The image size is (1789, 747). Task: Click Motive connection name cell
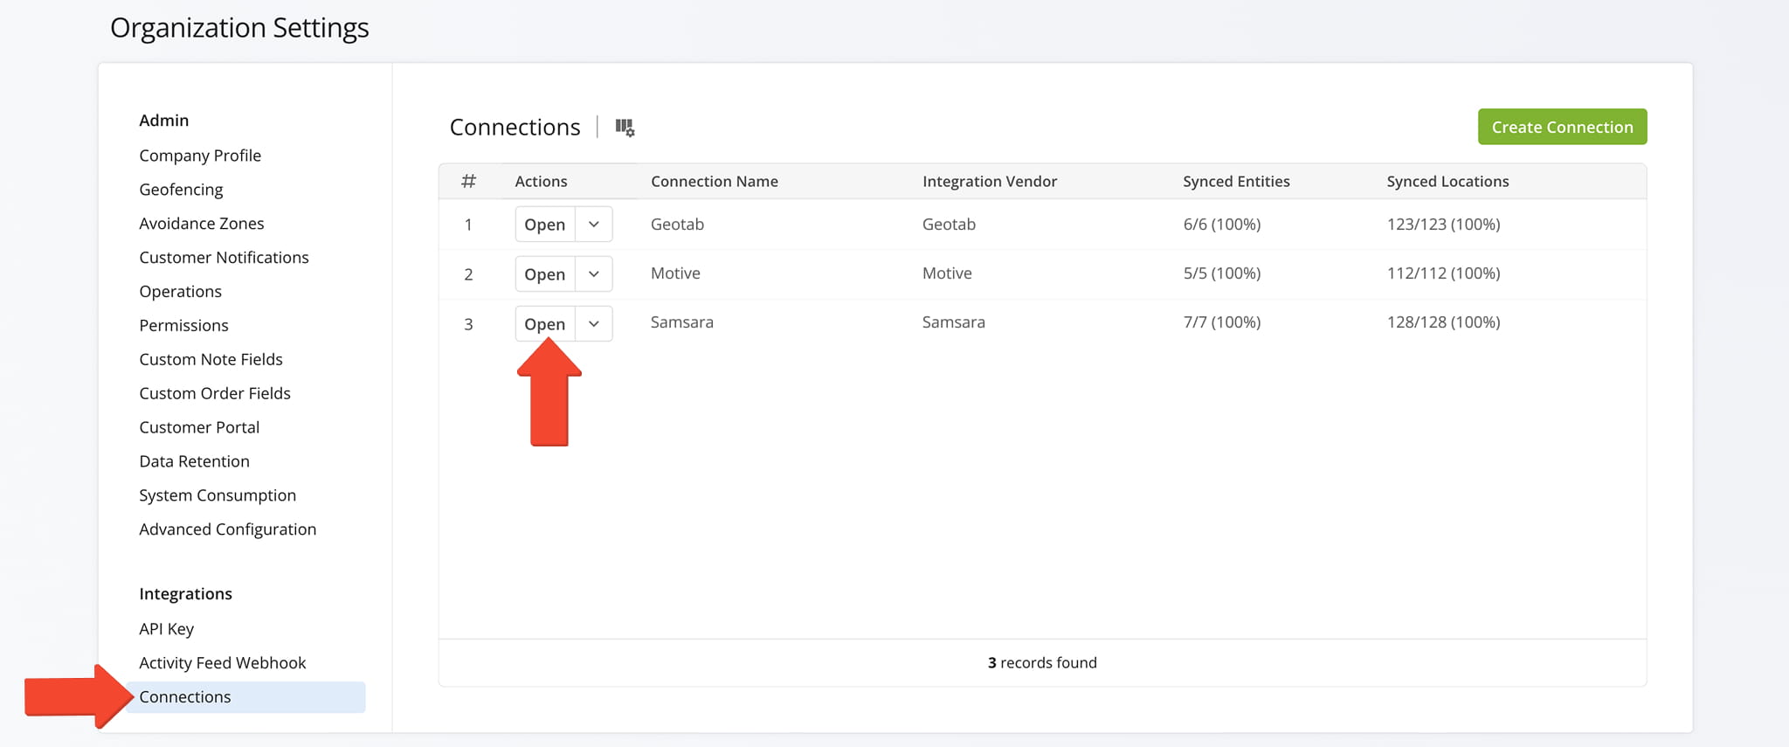675,273
